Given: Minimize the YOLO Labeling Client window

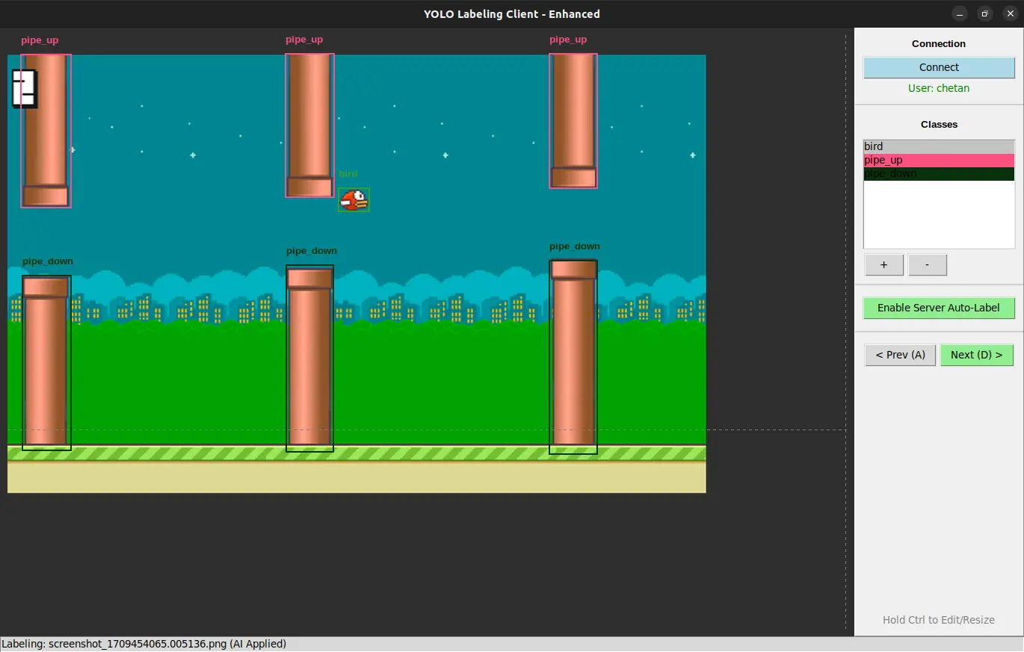Looking at the screenshot, I should 960,13.
